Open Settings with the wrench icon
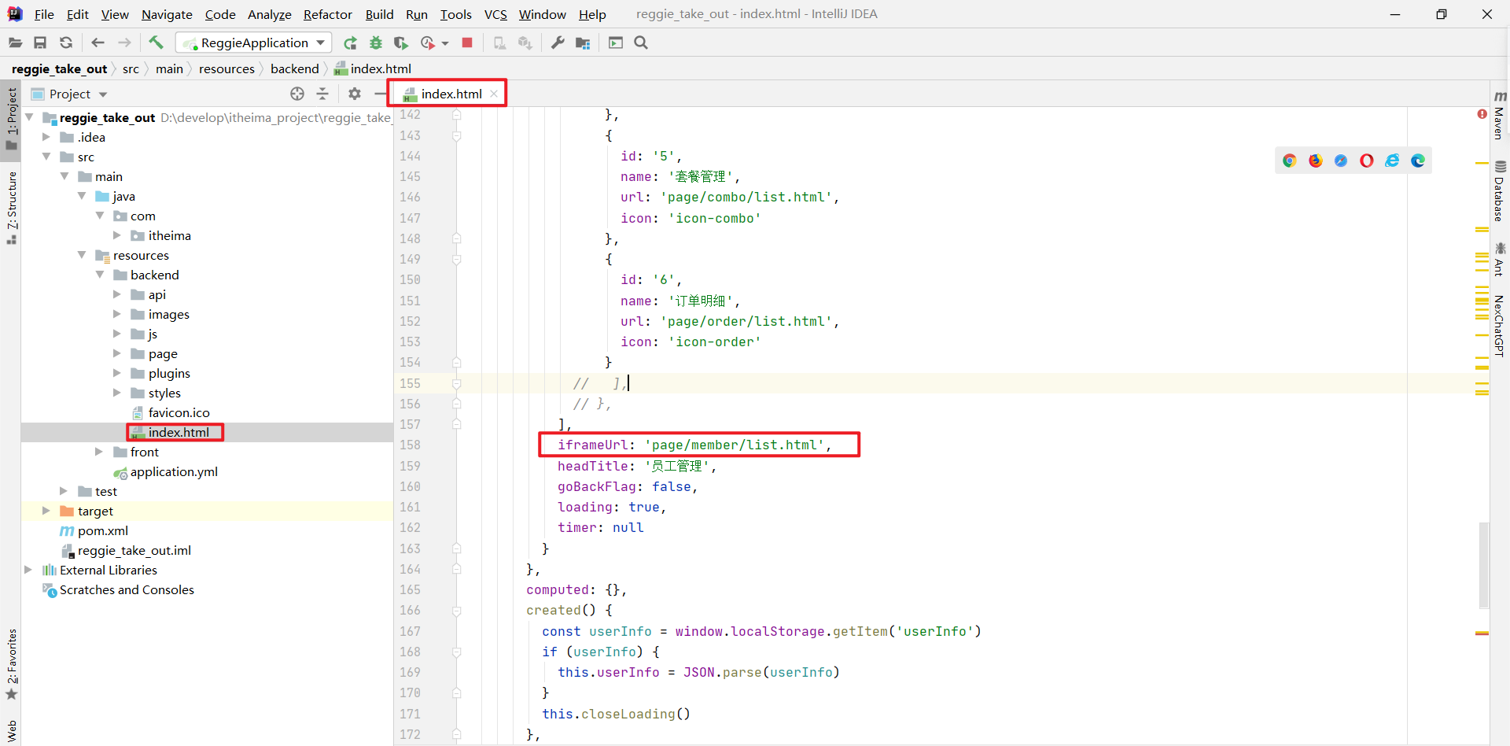 pos(558,42)
